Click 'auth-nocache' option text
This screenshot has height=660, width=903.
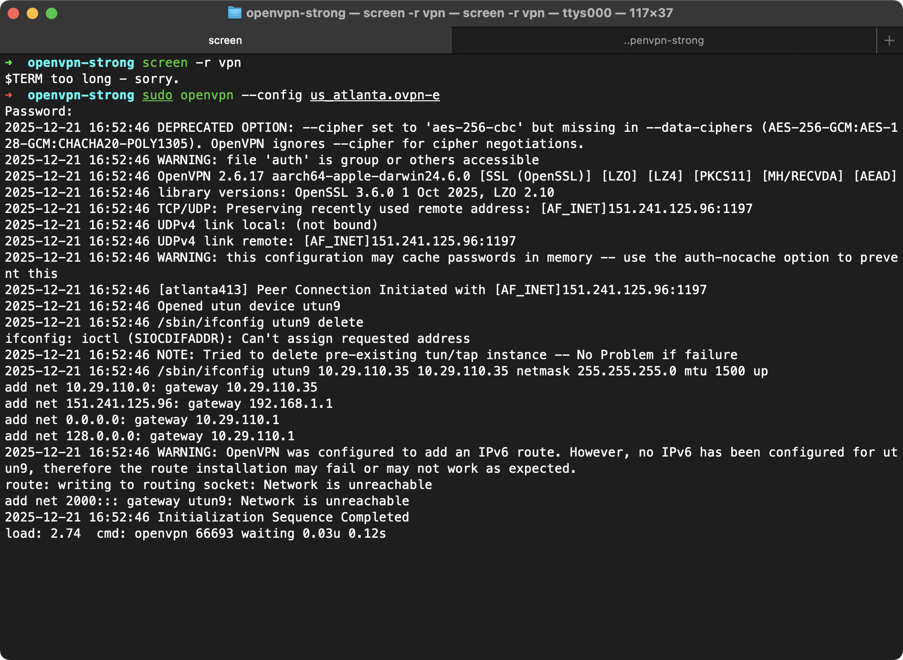click(x=730, y=257)
